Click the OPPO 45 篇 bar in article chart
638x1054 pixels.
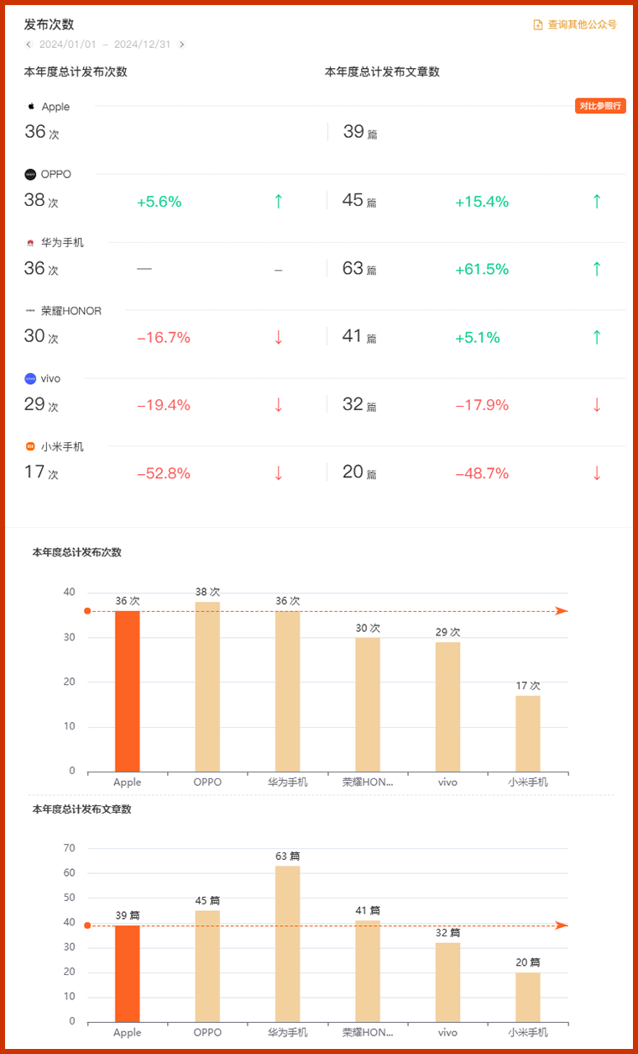[207, 967]
